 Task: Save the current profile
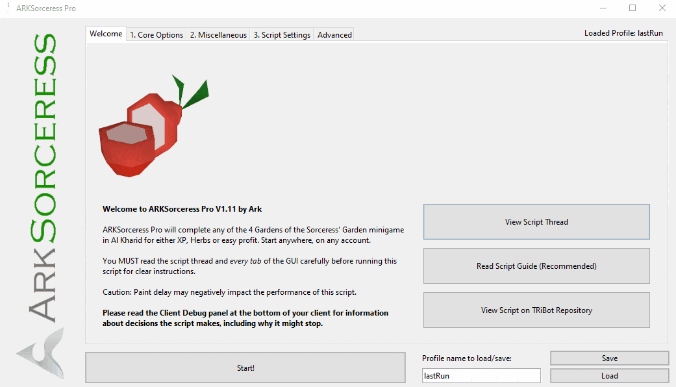click(610, 358)
